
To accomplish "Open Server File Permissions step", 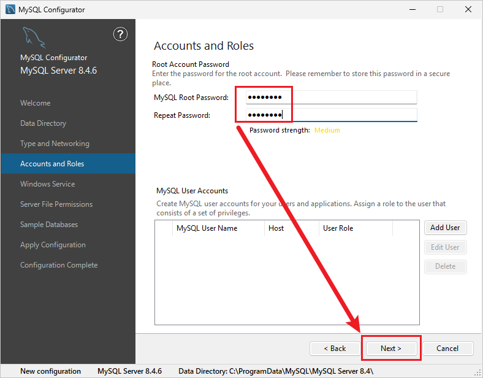I will tap(56, 204).
